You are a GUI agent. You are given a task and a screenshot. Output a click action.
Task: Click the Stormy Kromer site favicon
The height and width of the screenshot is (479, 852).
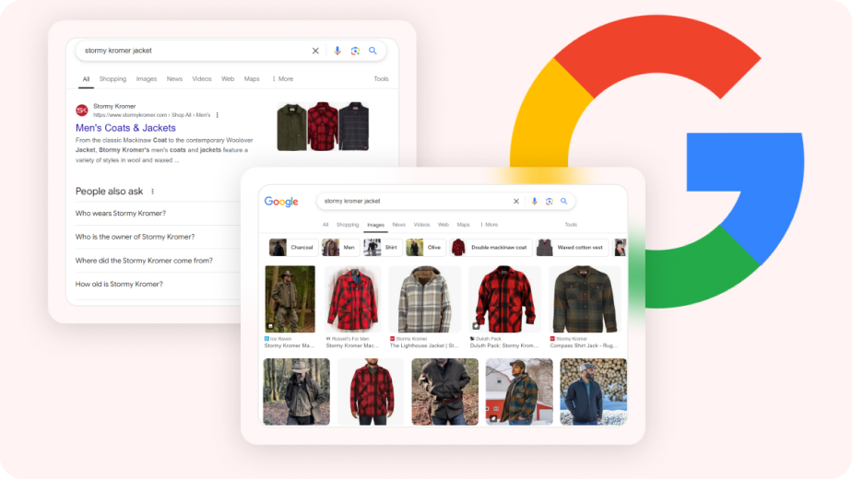coord(82,111)
